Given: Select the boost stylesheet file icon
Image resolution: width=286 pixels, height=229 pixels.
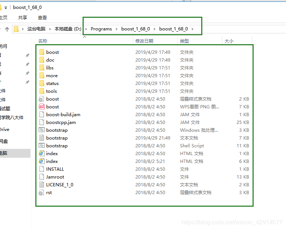Looking at the screenshot, I should click(41, 99).
